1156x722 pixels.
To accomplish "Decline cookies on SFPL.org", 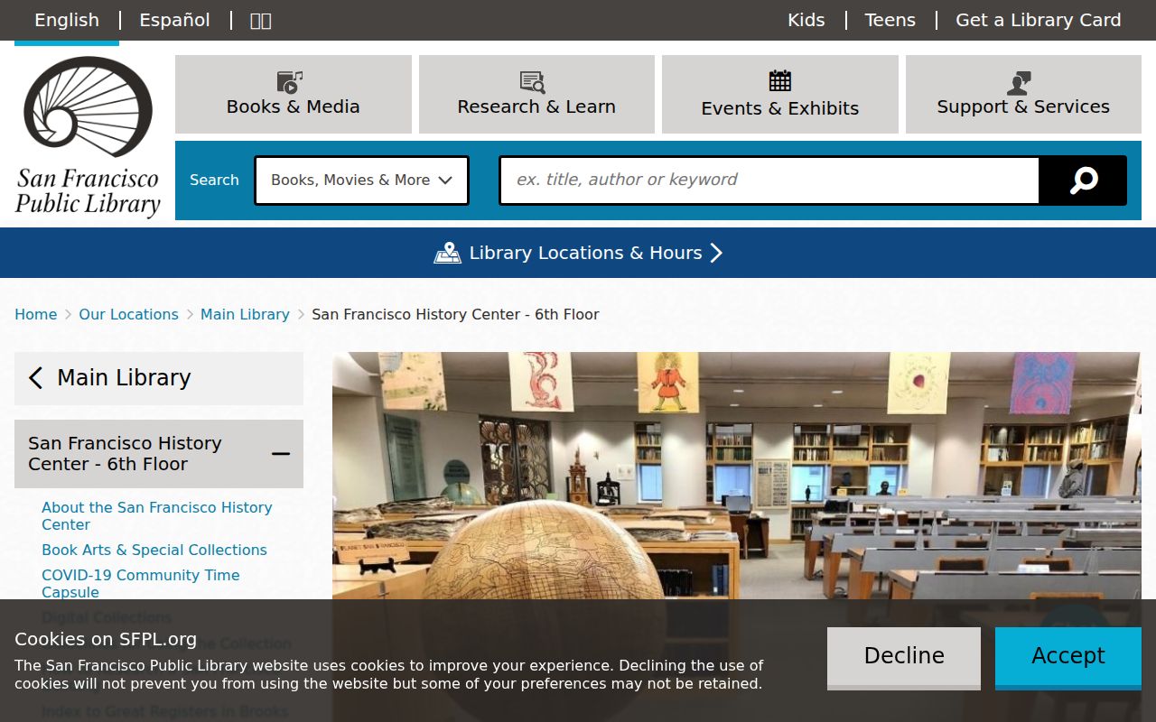I will (x=904, y=657).
